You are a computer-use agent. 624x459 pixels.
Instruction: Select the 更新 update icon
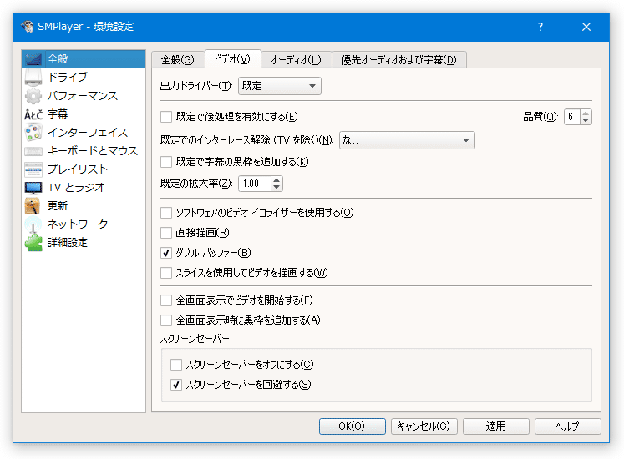coord(33,206)
